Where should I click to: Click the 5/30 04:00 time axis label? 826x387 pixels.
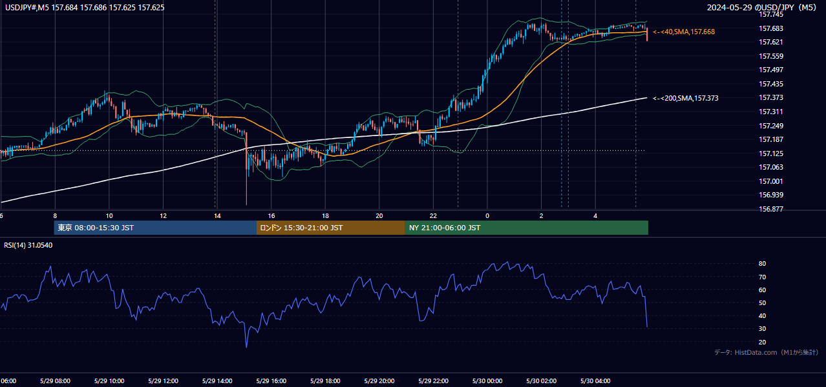(595, 381)
